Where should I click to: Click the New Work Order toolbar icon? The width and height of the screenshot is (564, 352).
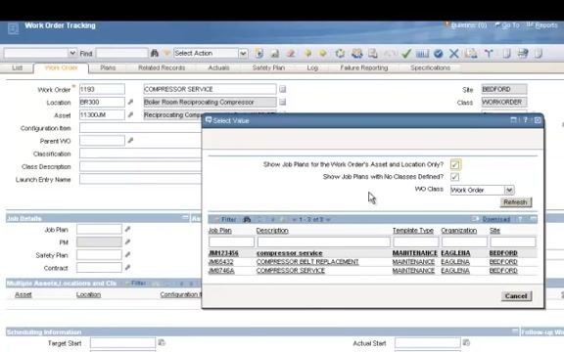tap(259, 54)
